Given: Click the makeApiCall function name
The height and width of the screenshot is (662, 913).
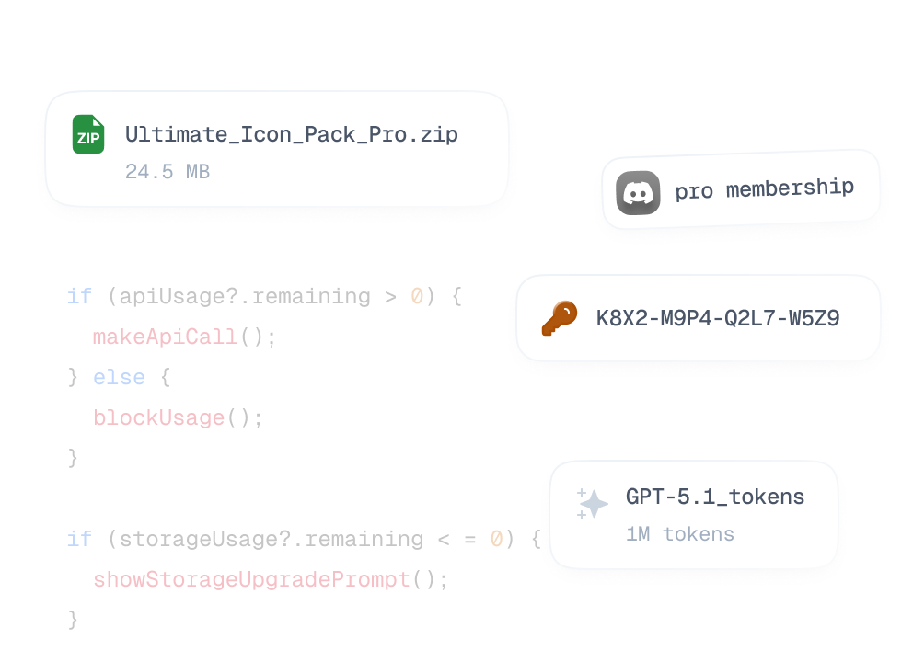Looking at the screenshot, I should [166, 337].
